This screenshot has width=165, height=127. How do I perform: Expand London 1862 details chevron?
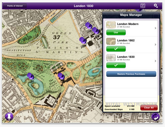(155, 44)
